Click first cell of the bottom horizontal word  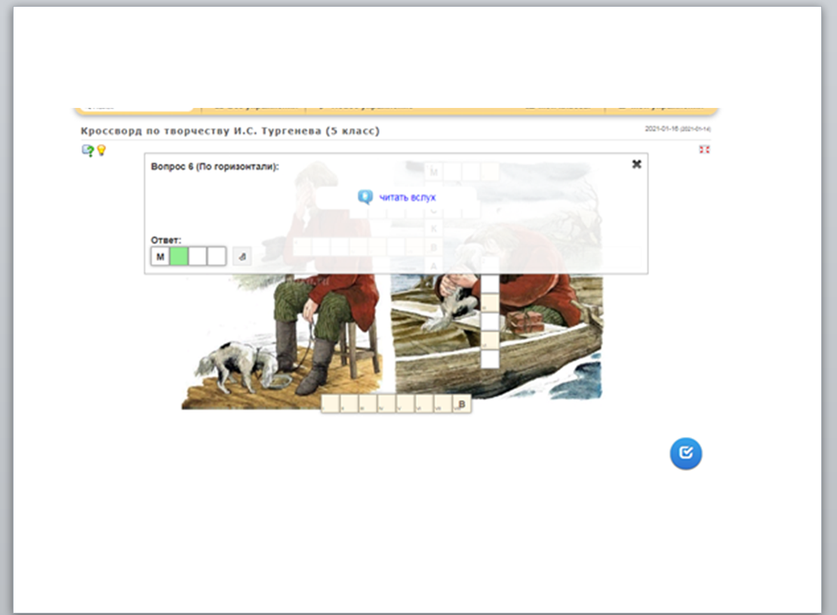[x=330, y=404]
